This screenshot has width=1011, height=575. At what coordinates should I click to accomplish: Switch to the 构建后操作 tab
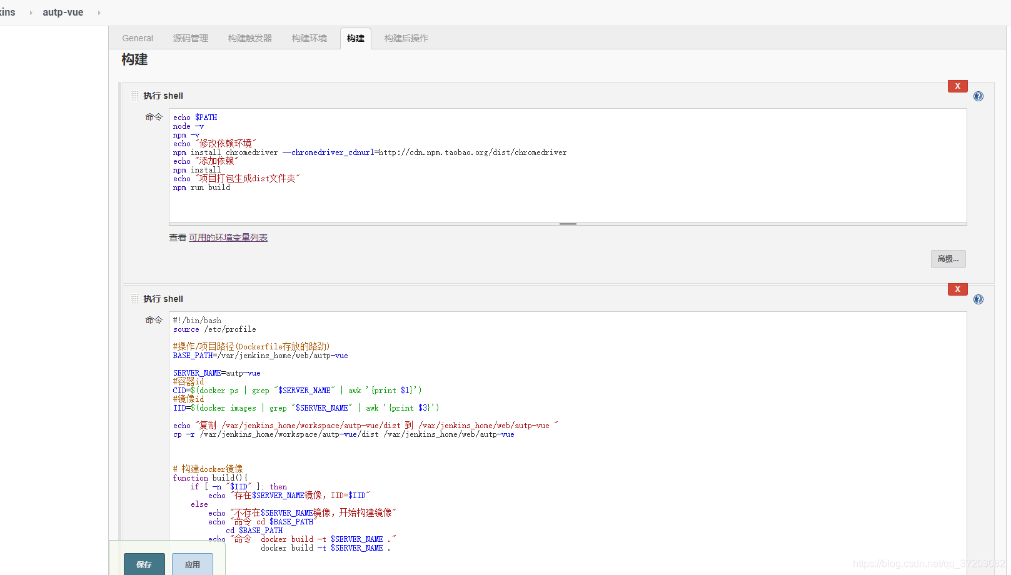[x=405, y=38]
